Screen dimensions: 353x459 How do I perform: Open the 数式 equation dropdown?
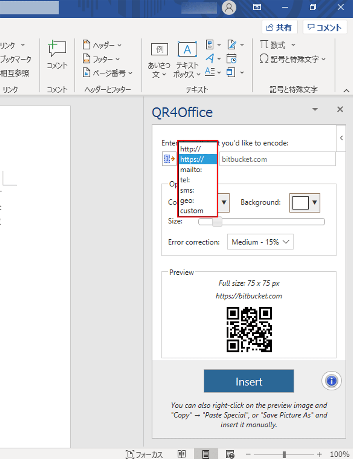(x=277, y=45)
